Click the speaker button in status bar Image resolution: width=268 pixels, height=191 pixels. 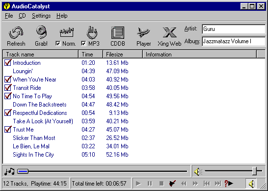[x=251, y=184]
